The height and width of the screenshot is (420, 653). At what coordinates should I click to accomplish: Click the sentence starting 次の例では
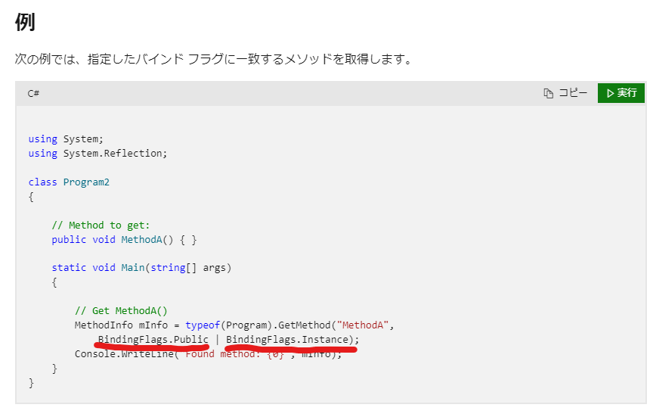pos(214,59)
